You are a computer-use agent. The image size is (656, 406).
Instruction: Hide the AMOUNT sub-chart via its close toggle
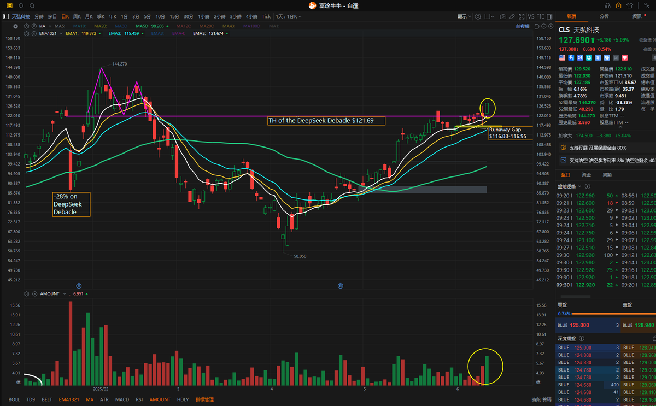click(34, 293)
